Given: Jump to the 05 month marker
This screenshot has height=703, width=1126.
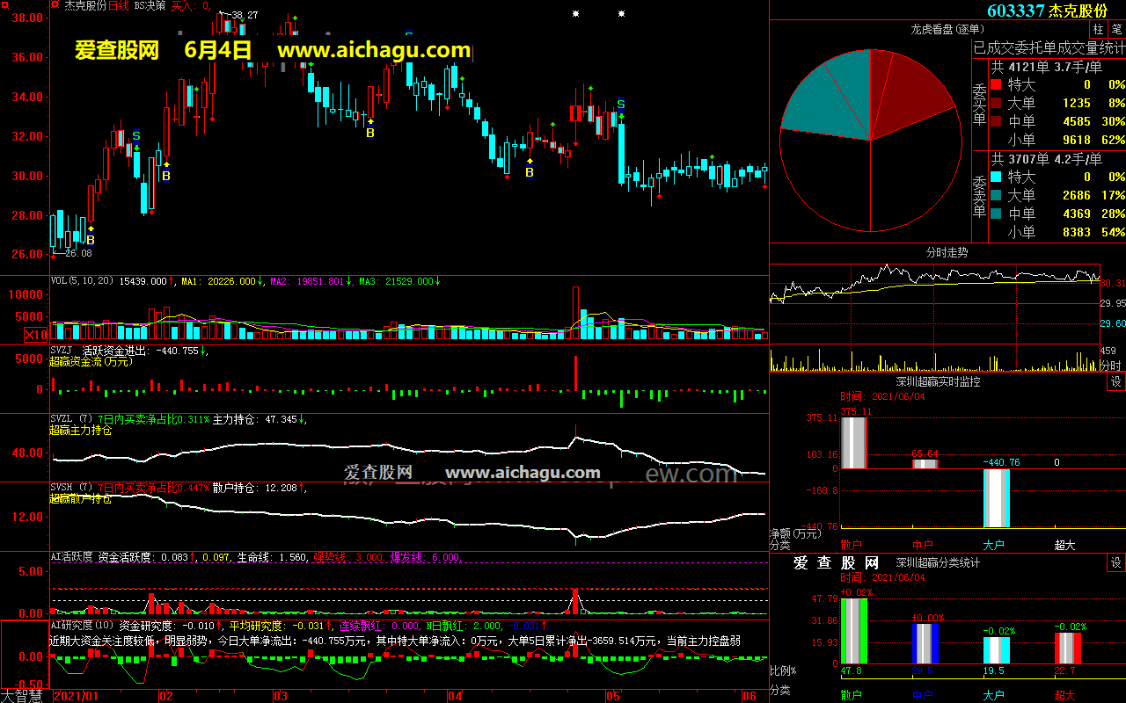Looking at the screenshot, I should click(614, 696).
